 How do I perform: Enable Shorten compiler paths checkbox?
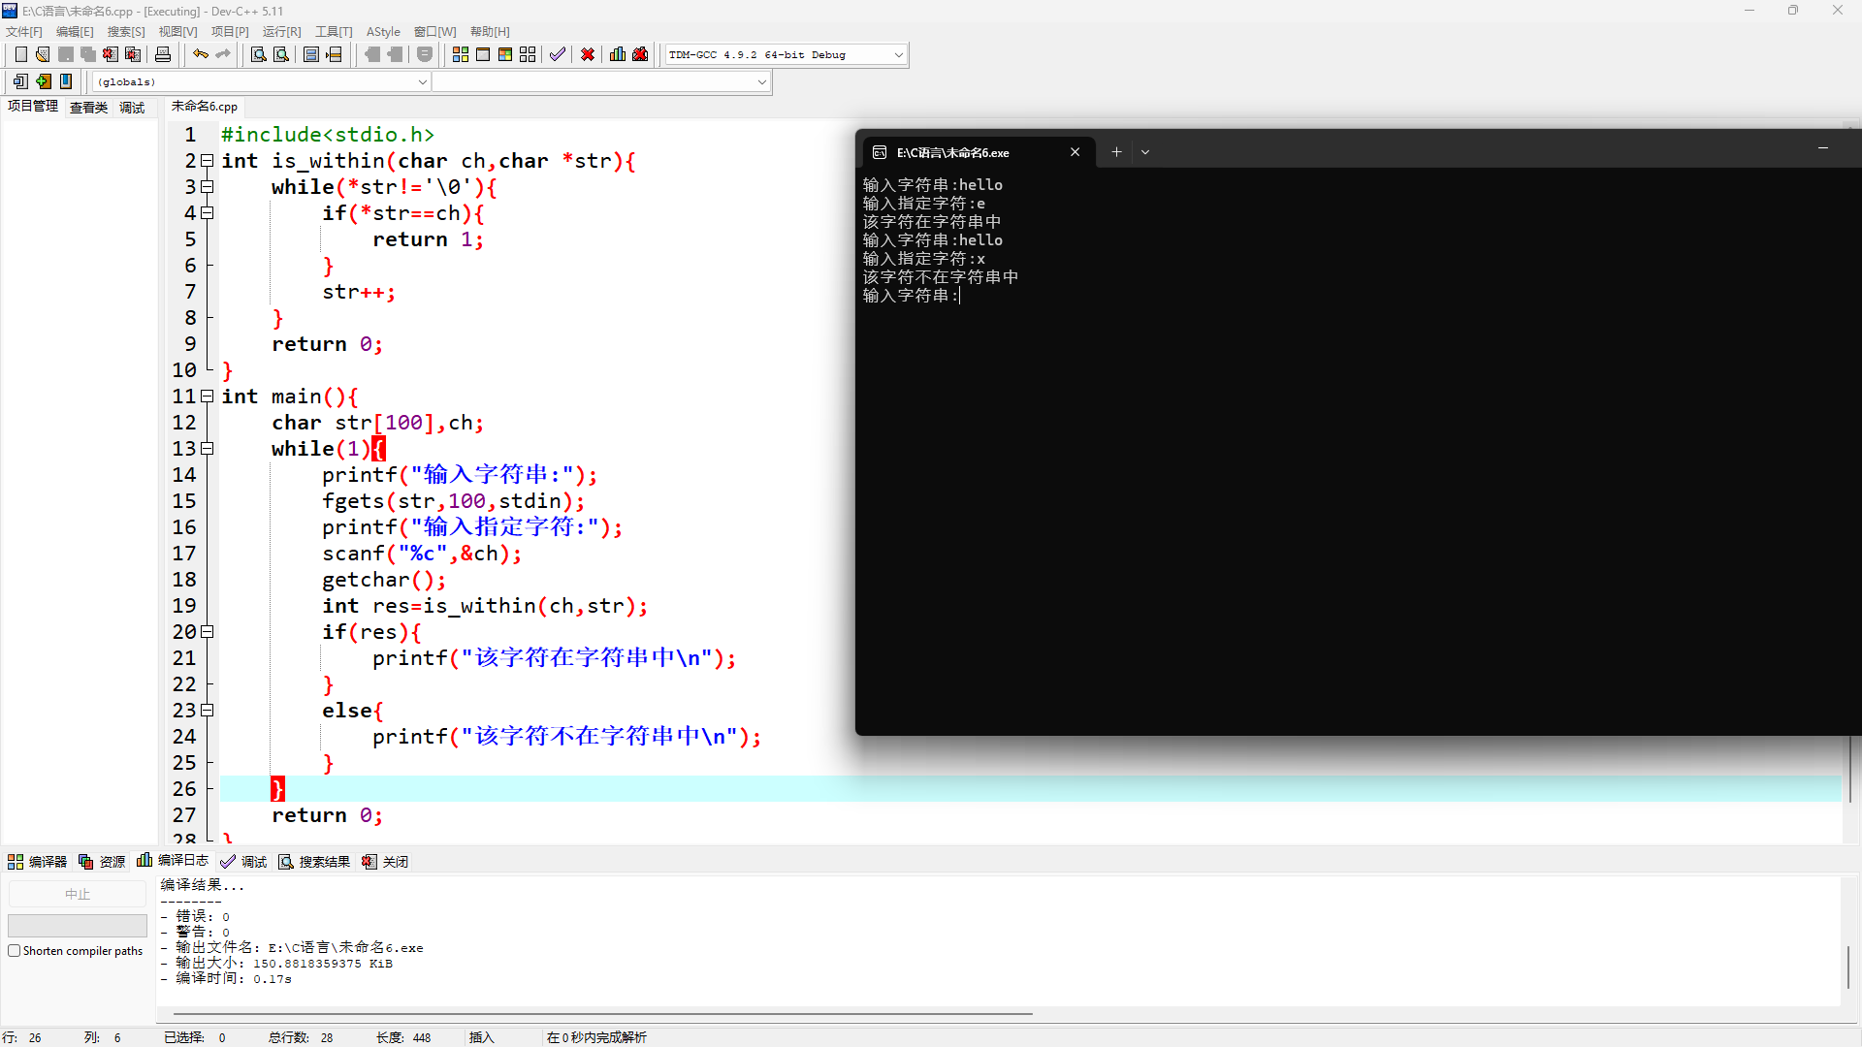point(15,951)
